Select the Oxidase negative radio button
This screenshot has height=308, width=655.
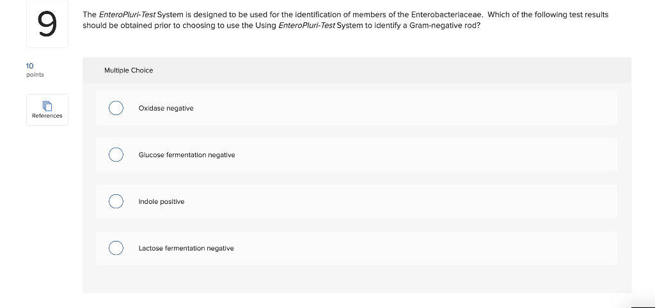tap(116, 108)
